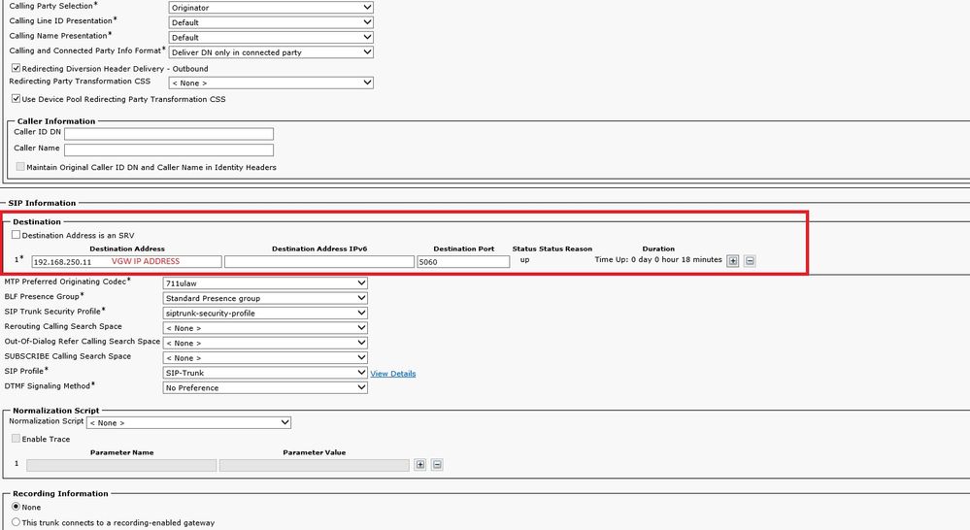
Task: Open Redirecting Party Transformation CSS dropdown
Action: click(271, 83)
